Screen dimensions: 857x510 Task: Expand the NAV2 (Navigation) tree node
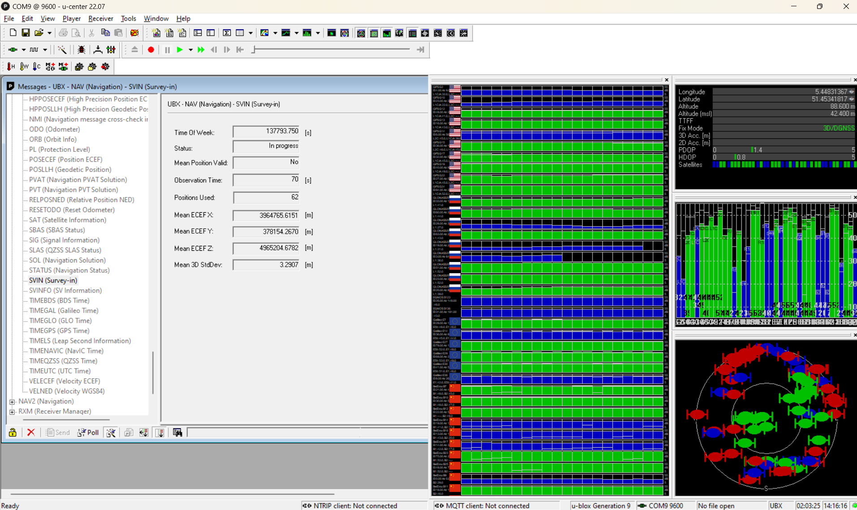click(x=12, y=401)
